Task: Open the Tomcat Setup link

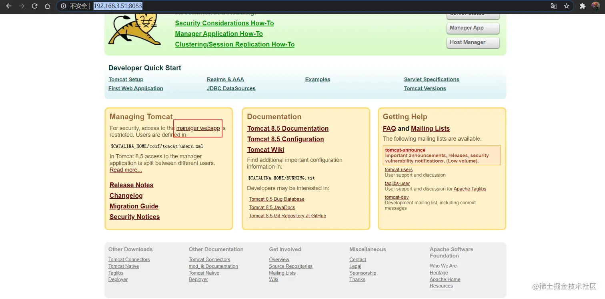Action: pos(126,80)
